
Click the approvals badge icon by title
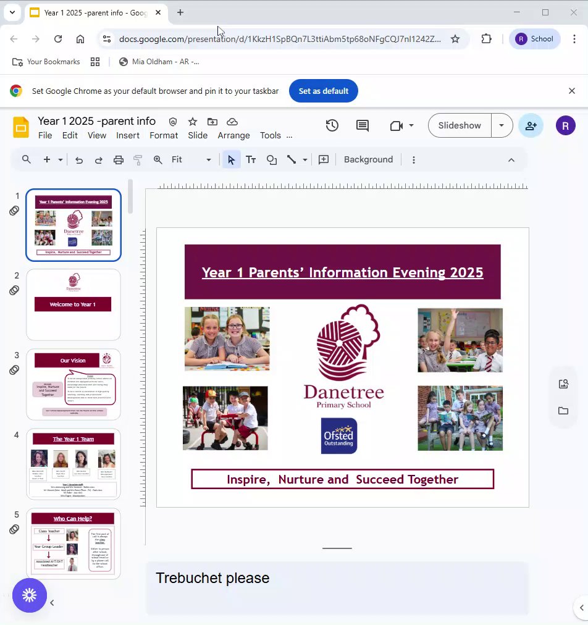172,122
